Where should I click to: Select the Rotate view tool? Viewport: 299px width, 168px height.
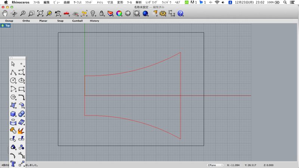tap(14, 13)
